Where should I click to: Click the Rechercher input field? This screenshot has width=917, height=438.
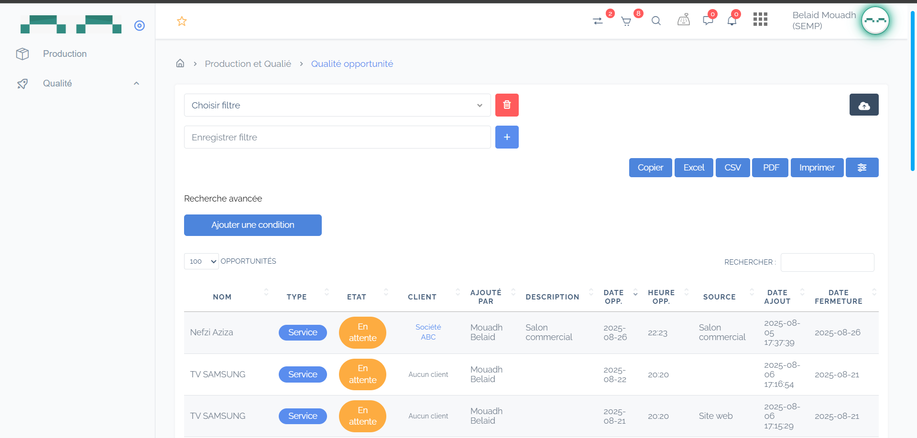tap(827, 262)
